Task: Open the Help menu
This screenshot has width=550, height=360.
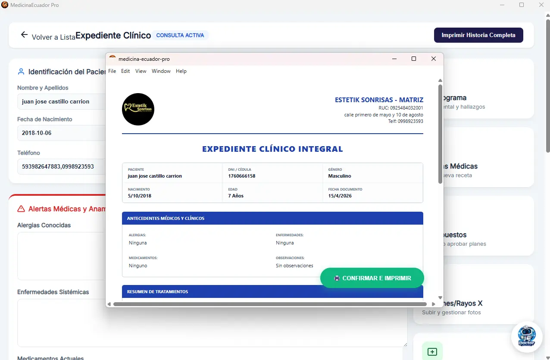Action: pos(181,71)
